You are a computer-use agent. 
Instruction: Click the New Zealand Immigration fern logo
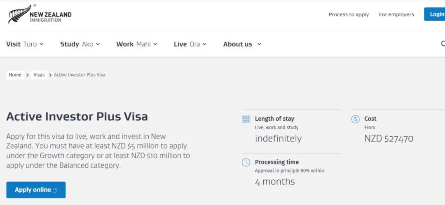pyautogui.click(x=20, y=14)
